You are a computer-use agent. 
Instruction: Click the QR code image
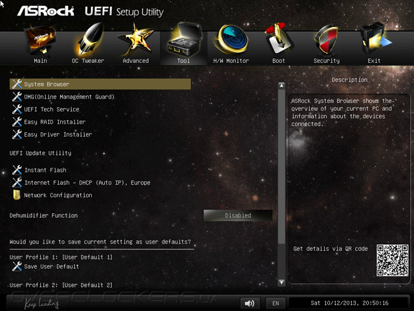coord(392,260)
